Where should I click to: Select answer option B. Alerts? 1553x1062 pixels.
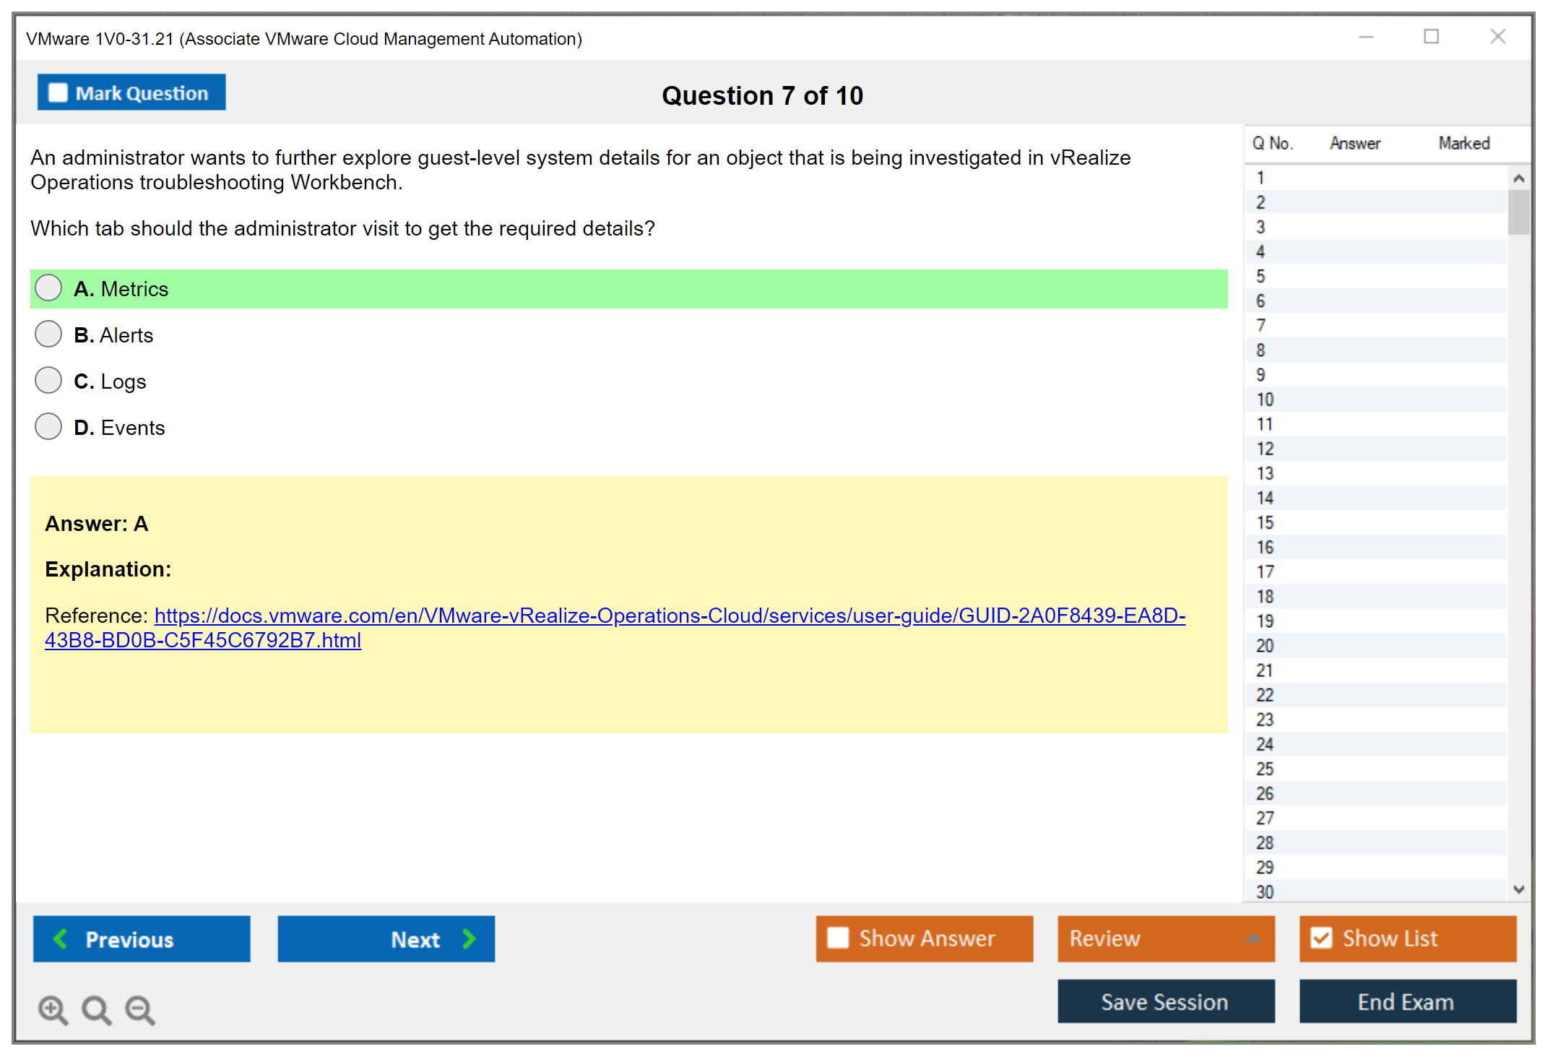pos(48,334)
